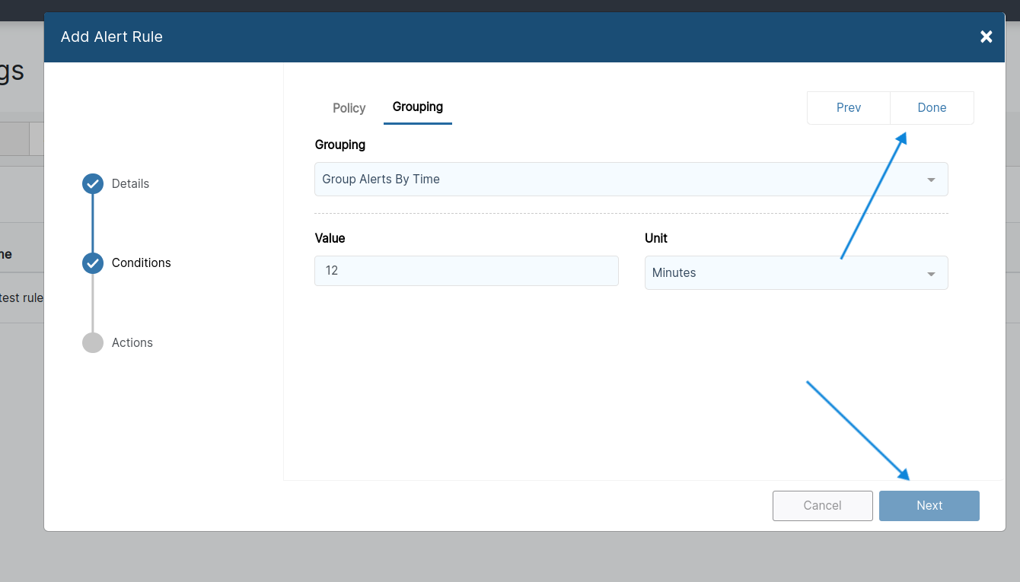Click the Grouping dropdown chevron arrow
This screenshot has height=582, width=1020.
tap(931, 179)
